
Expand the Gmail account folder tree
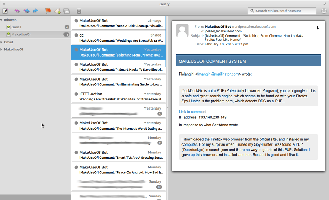(x=1, y=42)
